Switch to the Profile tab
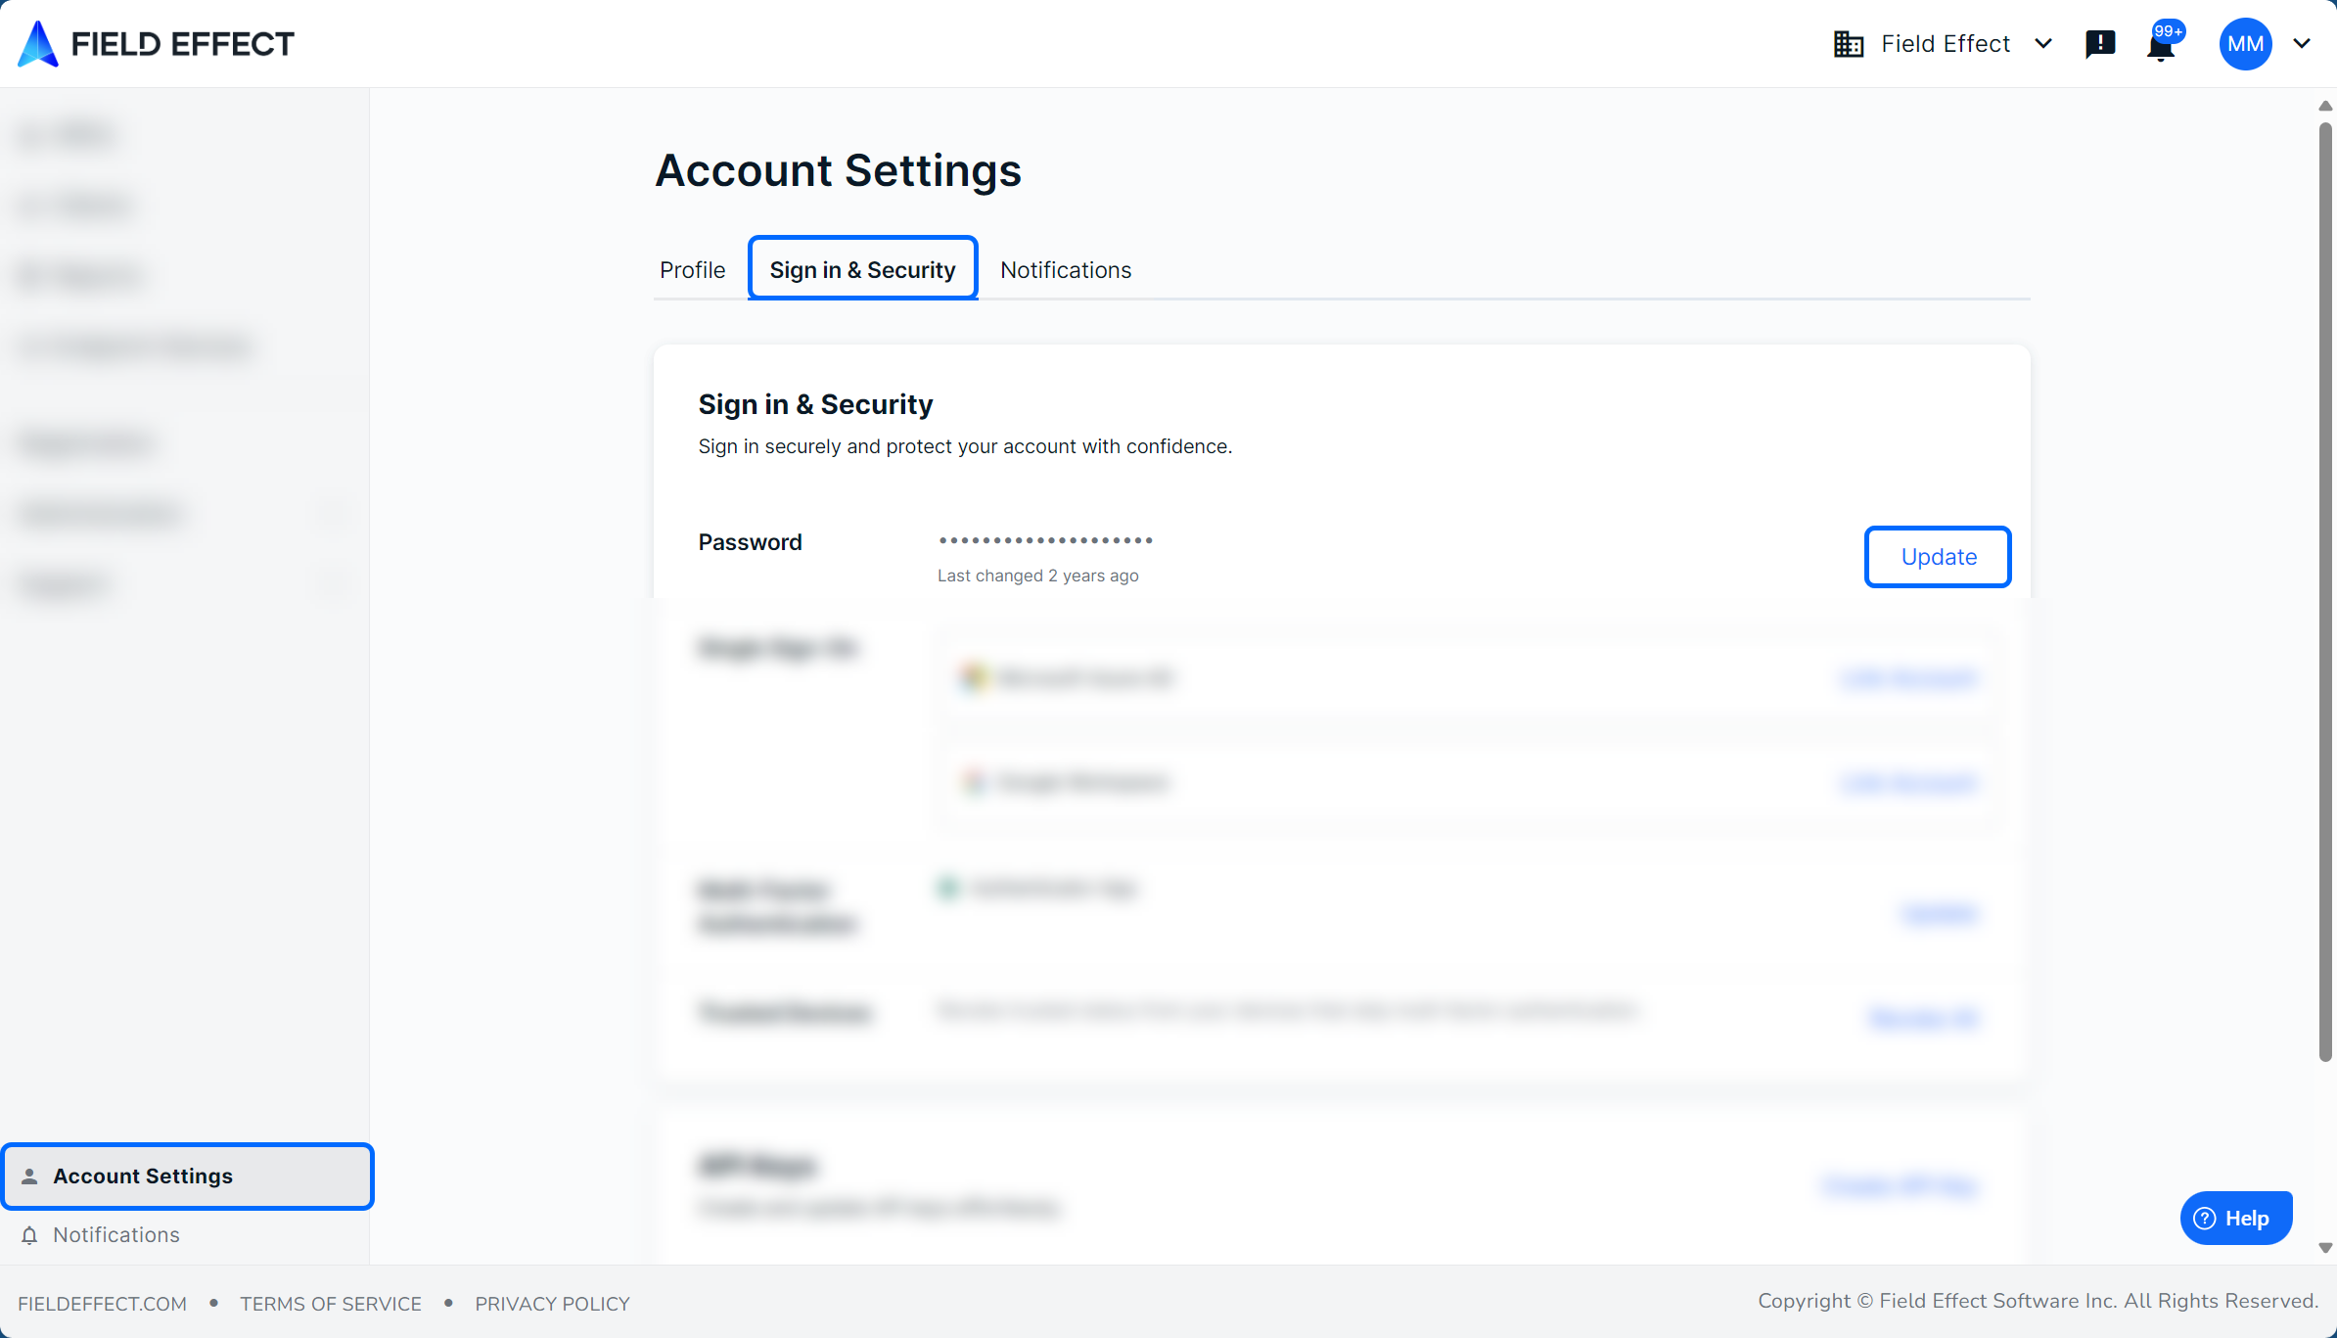Screen dimensions: 2337x1338 (x=692, y=270)
